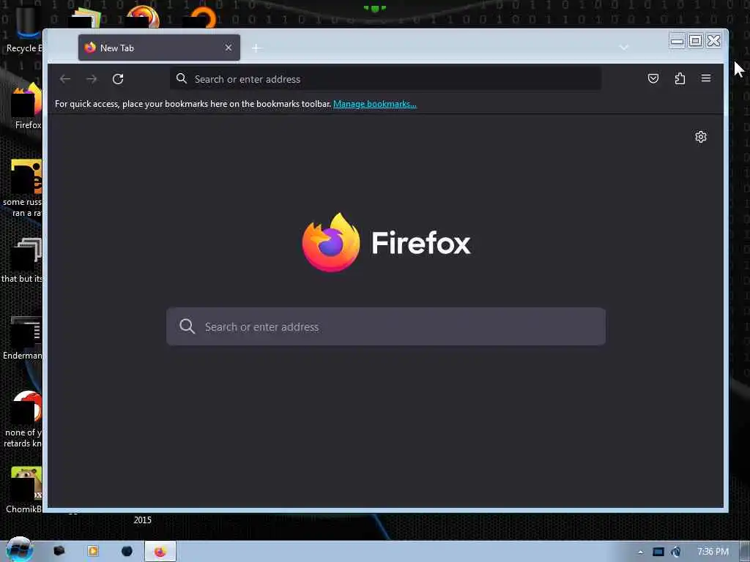Click the Show desktop strip at the taskbar end
This screenshot has height=562, width=750.
745,552
